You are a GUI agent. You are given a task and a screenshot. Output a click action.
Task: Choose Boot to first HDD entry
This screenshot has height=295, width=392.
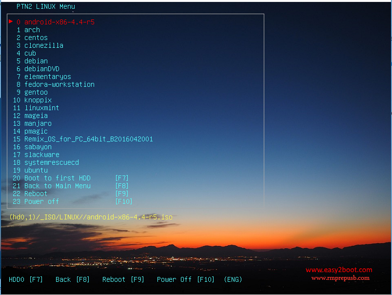coord(71,178)
